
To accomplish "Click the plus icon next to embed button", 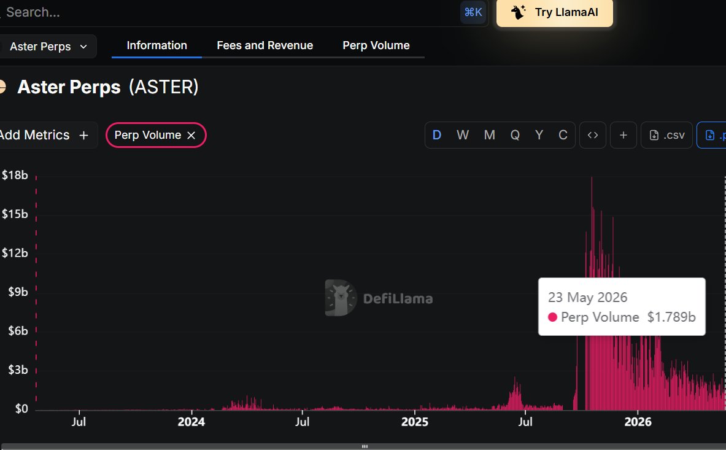I will click(624, 135).
